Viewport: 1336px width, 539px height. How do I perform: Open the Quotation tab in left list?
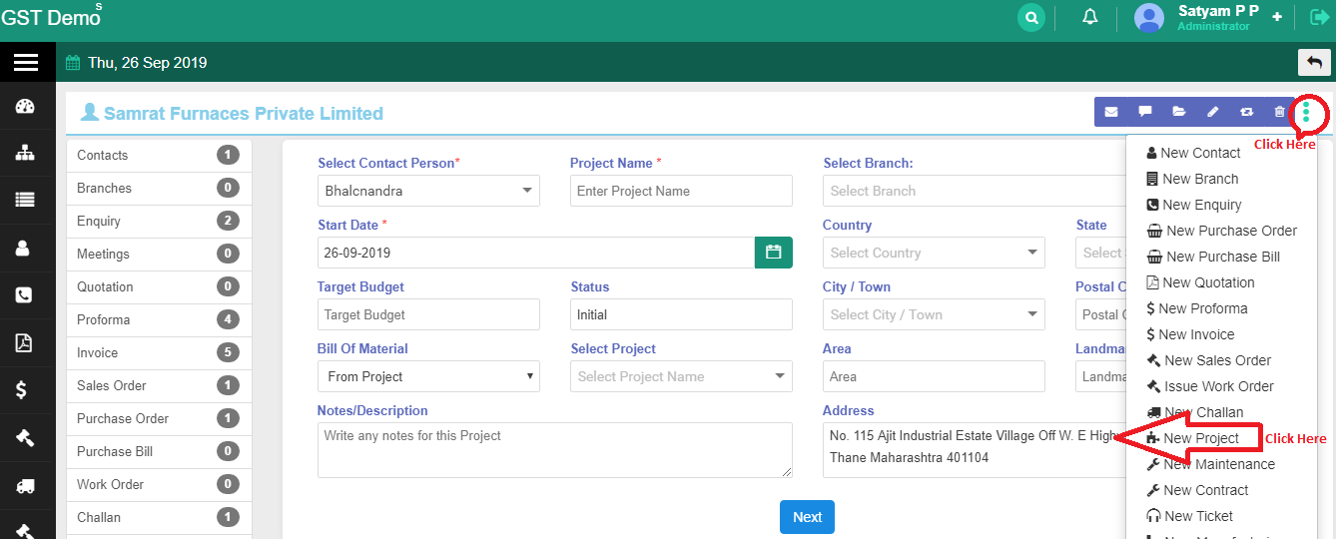coord(159,286)
